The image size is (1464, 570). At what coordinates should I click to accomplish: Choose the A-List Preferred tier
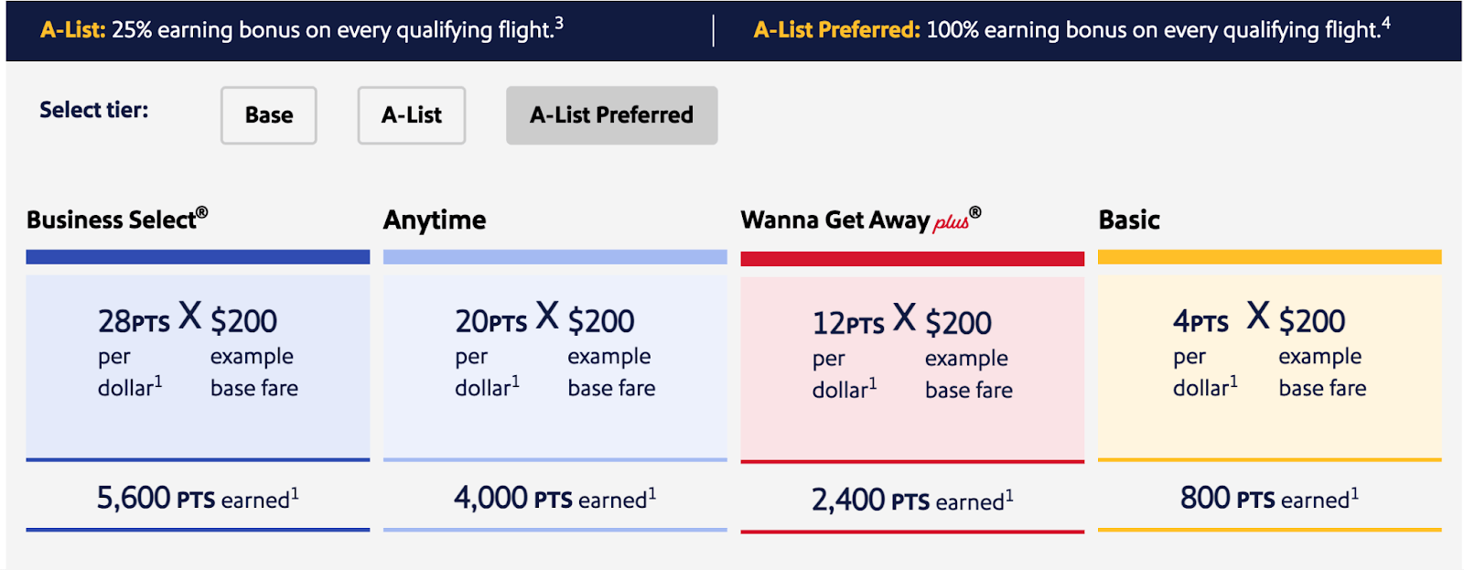(x=611, y=115)
